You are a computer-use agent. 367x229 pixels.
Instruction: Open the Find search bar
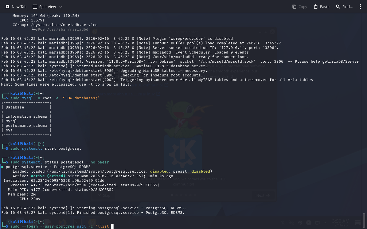pyautogui.click(x=344, y=7)
